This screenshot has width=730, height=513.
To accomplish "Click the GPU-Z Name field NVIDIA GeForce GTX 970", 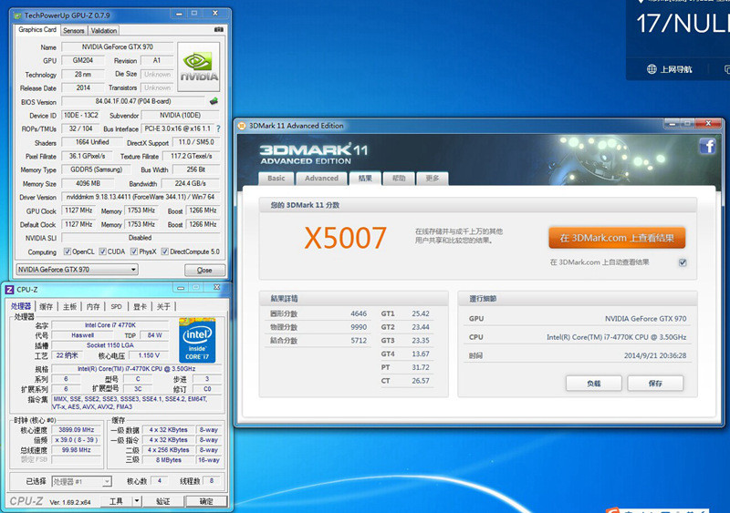I will (118, 47).
